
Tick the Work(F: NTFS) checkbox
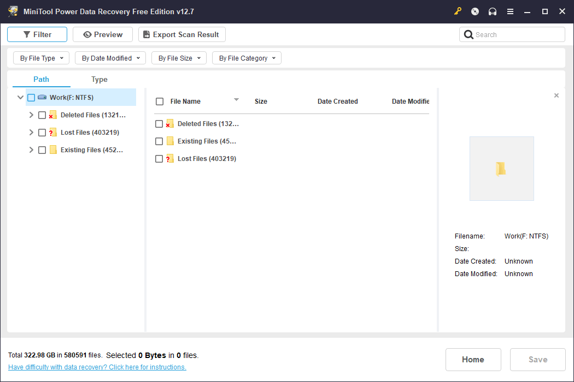click(x=31, y=98)
